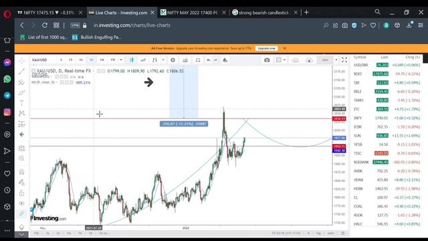Toggle stay-in-drawing-mode pencil lock
Screen dimensions: 428x241
(21, 182)
